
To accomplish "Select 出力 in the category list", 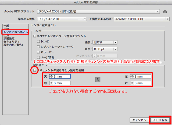I will click(x=6, y=35).
